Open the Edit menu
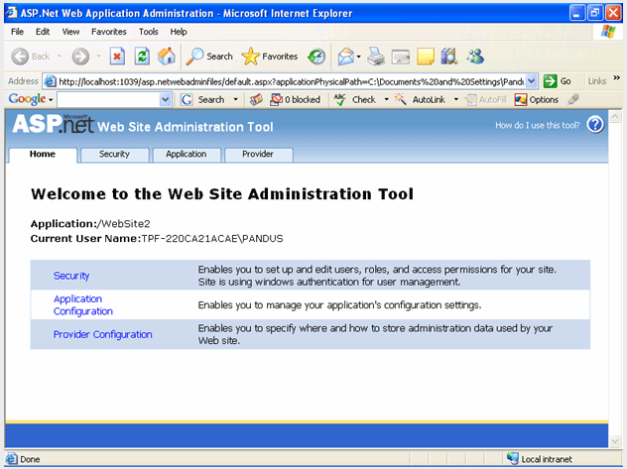This screenshot has height=469, width=627. pyautogui.click(x=43, y=32)
